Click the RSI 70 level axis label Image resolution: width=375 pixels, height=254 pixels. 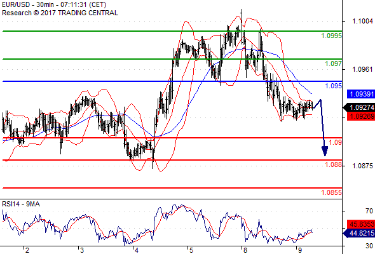(x=369, y=211)
